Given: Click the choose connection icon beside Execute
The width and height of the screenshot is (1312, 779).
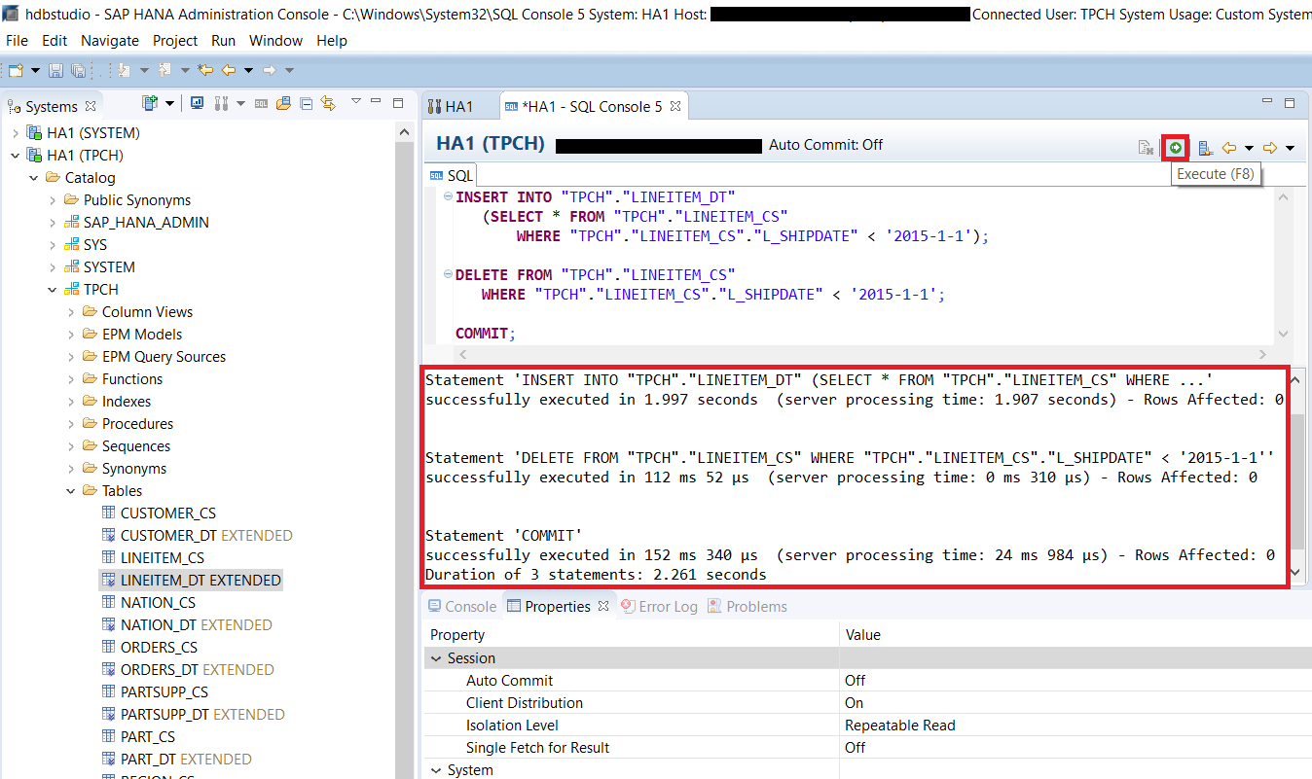Looking at the screenshot, I should [x=1205, y=148].
